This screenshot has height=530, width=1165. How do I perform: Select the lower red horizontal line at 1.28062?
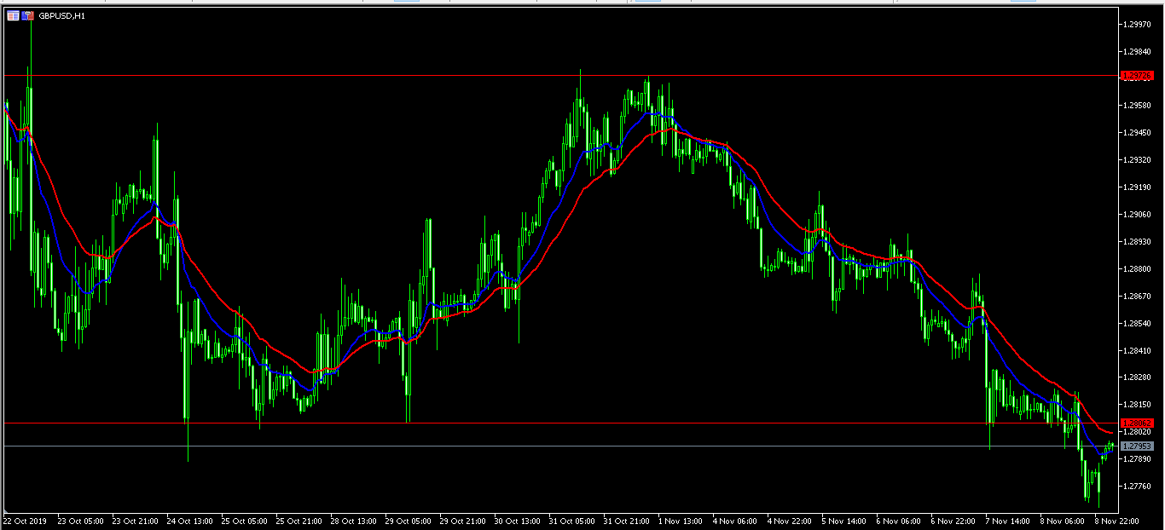(559, 423)
